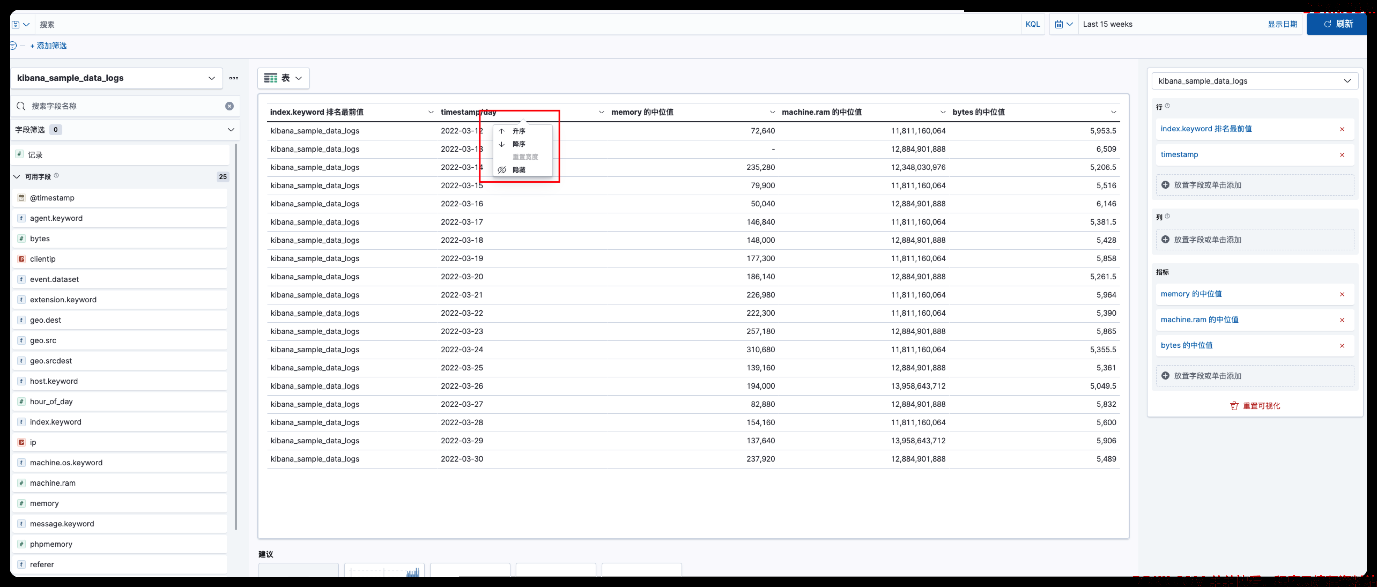Click the memory field number icon
Viewport: 1377px width, 587px height.
click(x=21, y=504)
